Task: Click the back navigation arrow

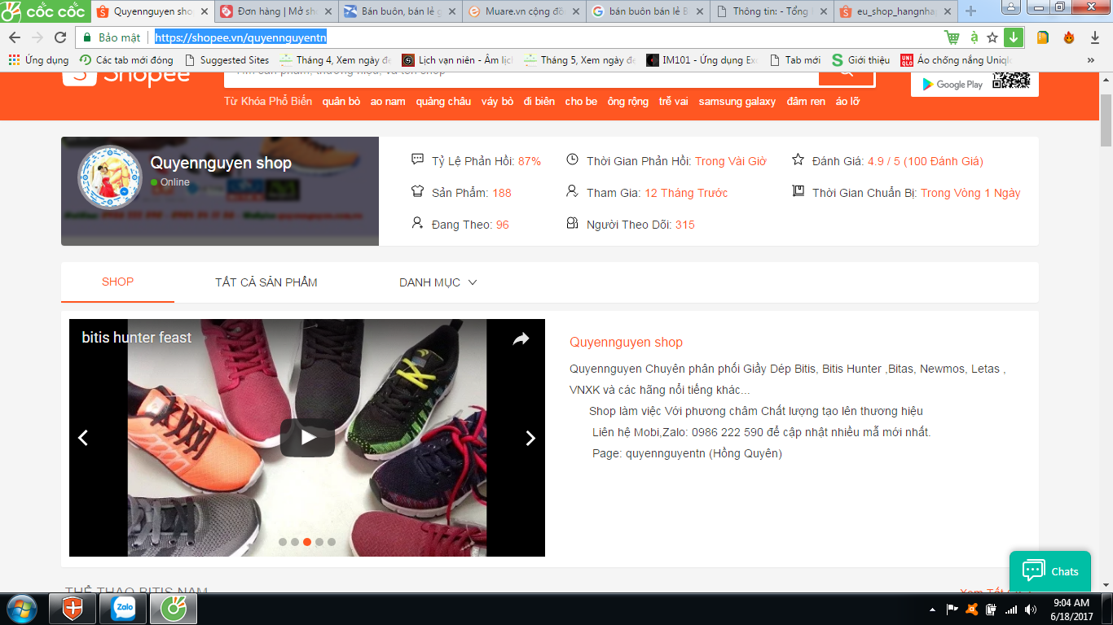Action: pos(15,37)
